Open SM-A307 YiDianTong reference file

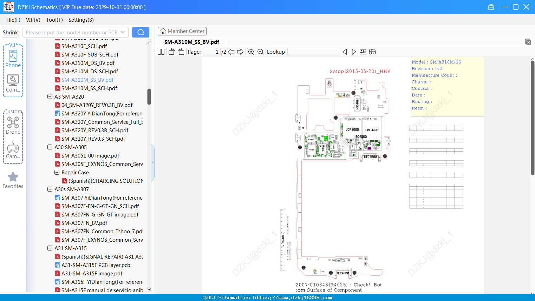[102, 198]
